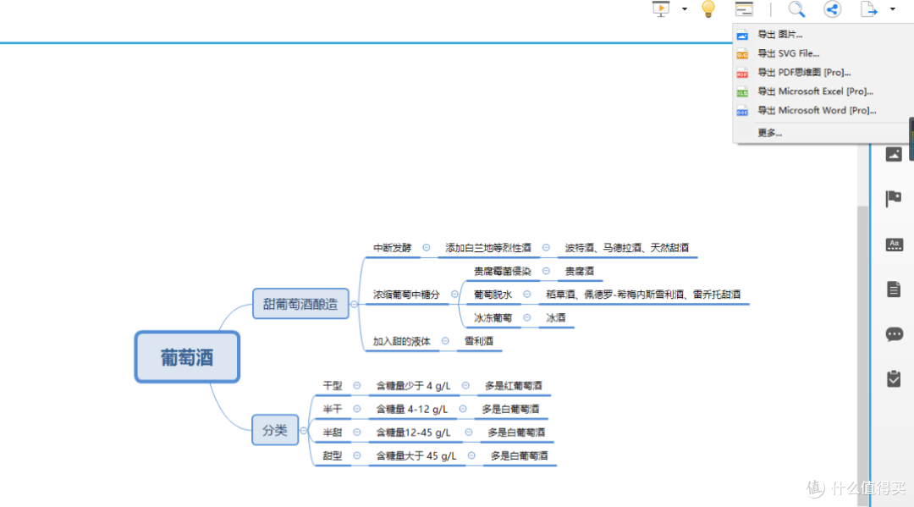Collapse the 半甜 subtopic
The height and width of the screenshot is (507, 914).
[357, 433]
